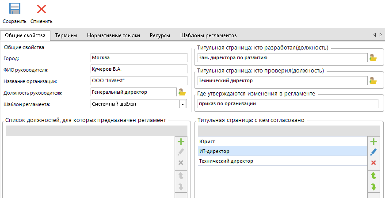Select Юрист in the согласовано list
The width and height of the screenshot is (385, 198).
coord(283,141)
